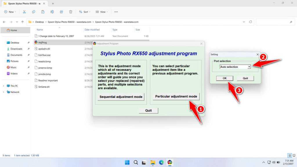Expand This PC in navigation pane
The image size is (297, 167).
3,86
